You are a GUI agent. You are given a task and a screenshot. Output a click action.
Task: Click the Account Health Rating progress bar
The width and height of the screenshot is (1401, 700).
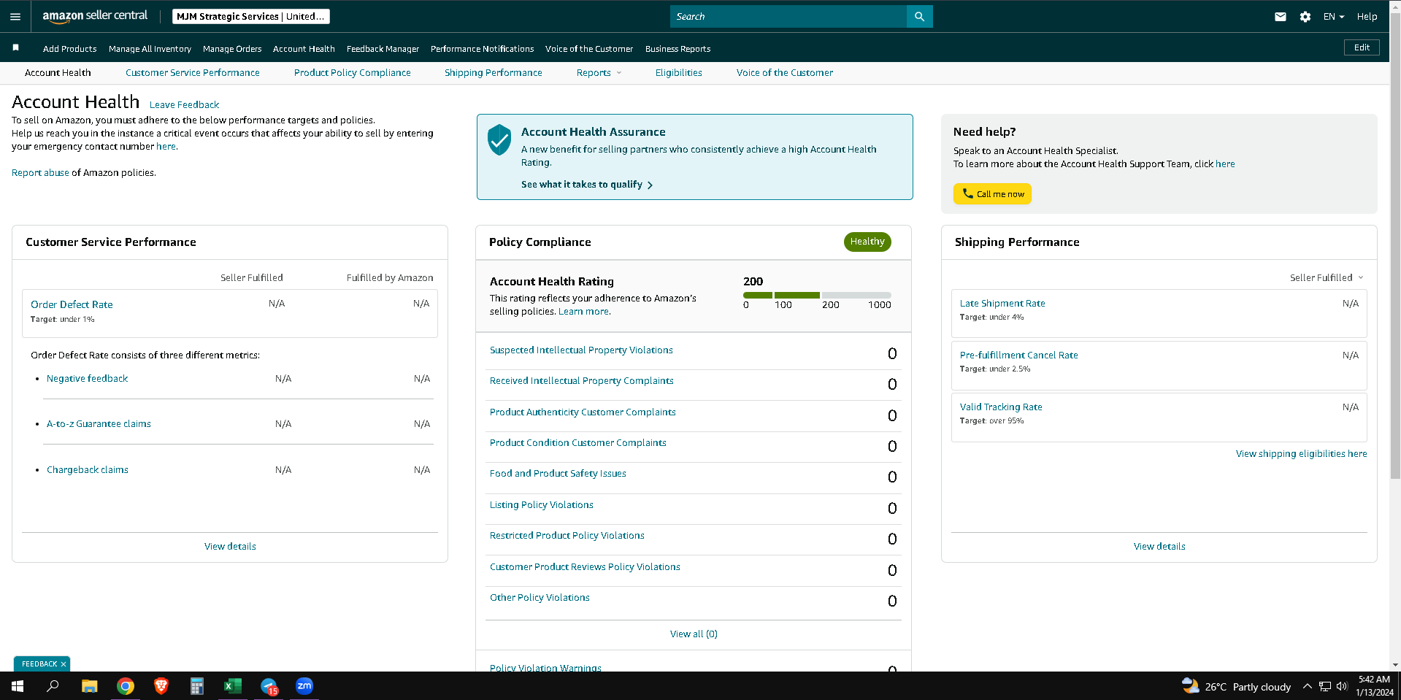817,295
